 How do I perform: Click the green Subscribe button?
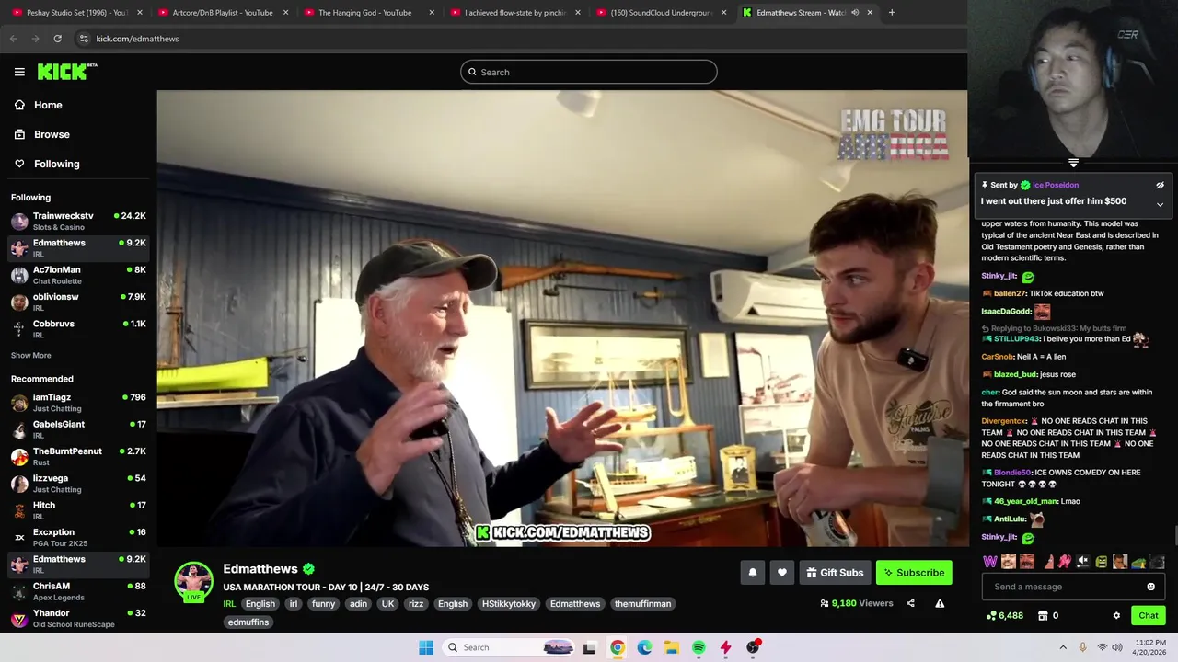[914, 573]
